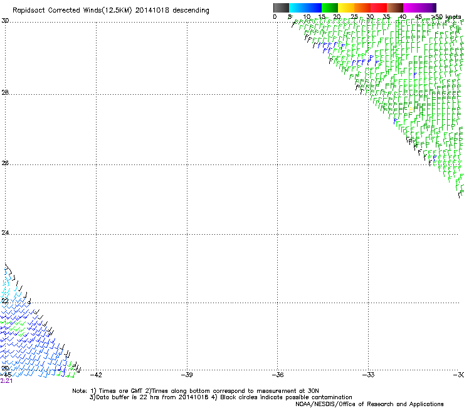Click the magenta 40-45 knots color segment
464x408 pixels.
[411, 8]
